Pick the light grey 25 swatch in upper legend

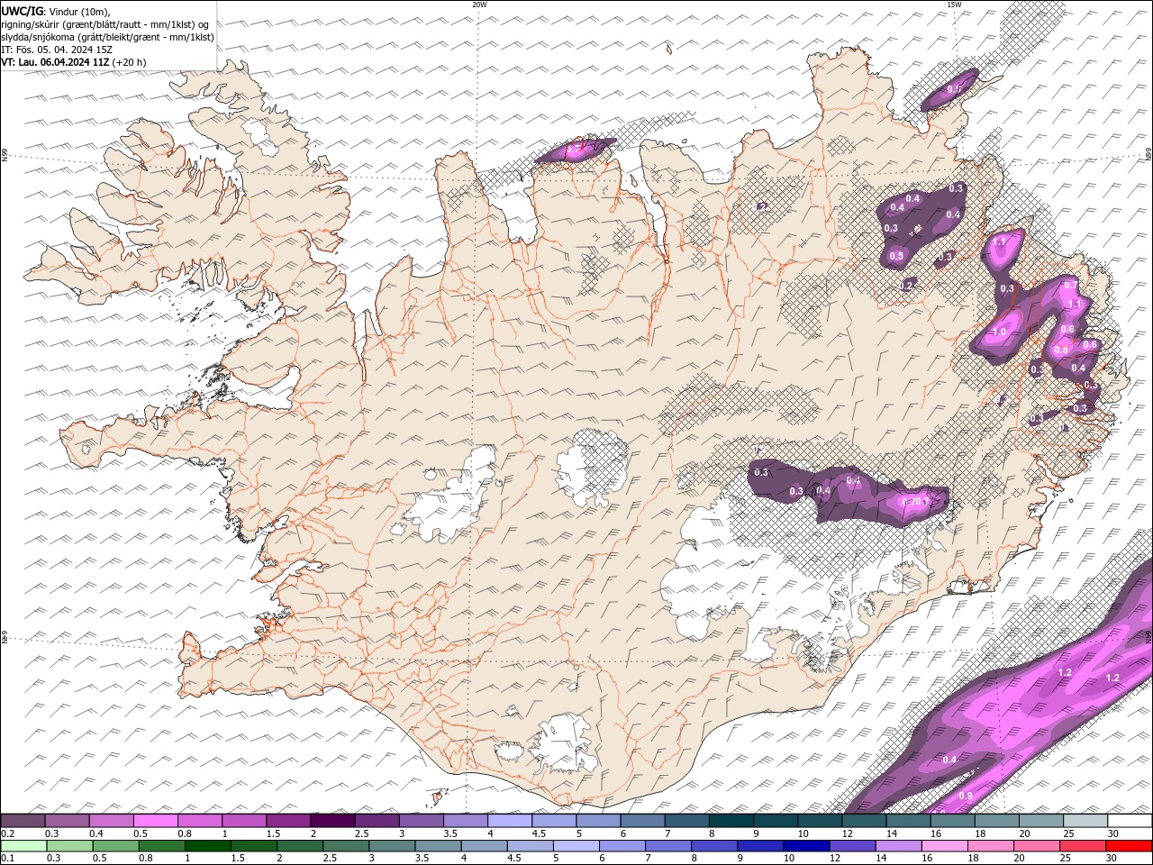tap(1086, 821)
